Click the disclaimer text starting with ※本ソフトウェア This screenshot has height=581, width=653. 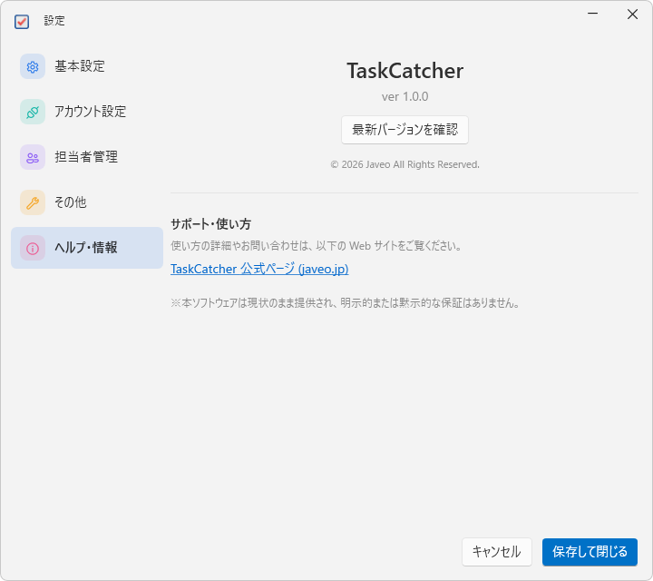(346, 303)
